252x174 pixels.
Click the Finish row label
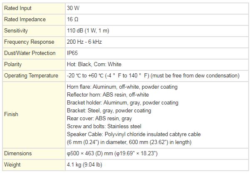click(x=11, y=114)
